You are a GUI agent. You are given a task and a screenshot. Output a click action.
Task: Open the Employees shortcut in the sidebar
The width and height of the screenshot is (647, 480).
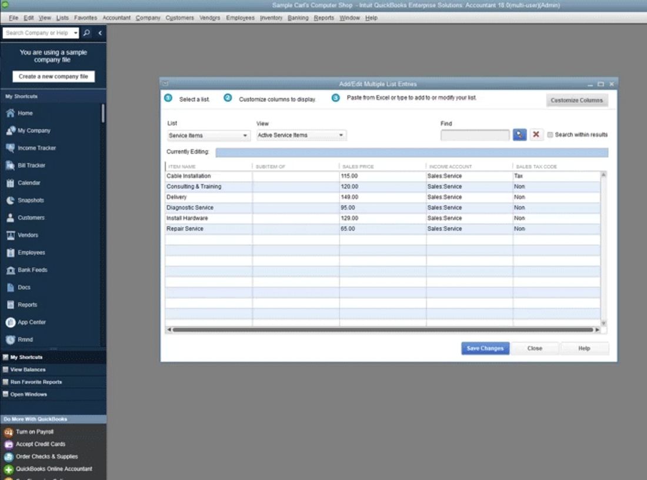point(25,252)
